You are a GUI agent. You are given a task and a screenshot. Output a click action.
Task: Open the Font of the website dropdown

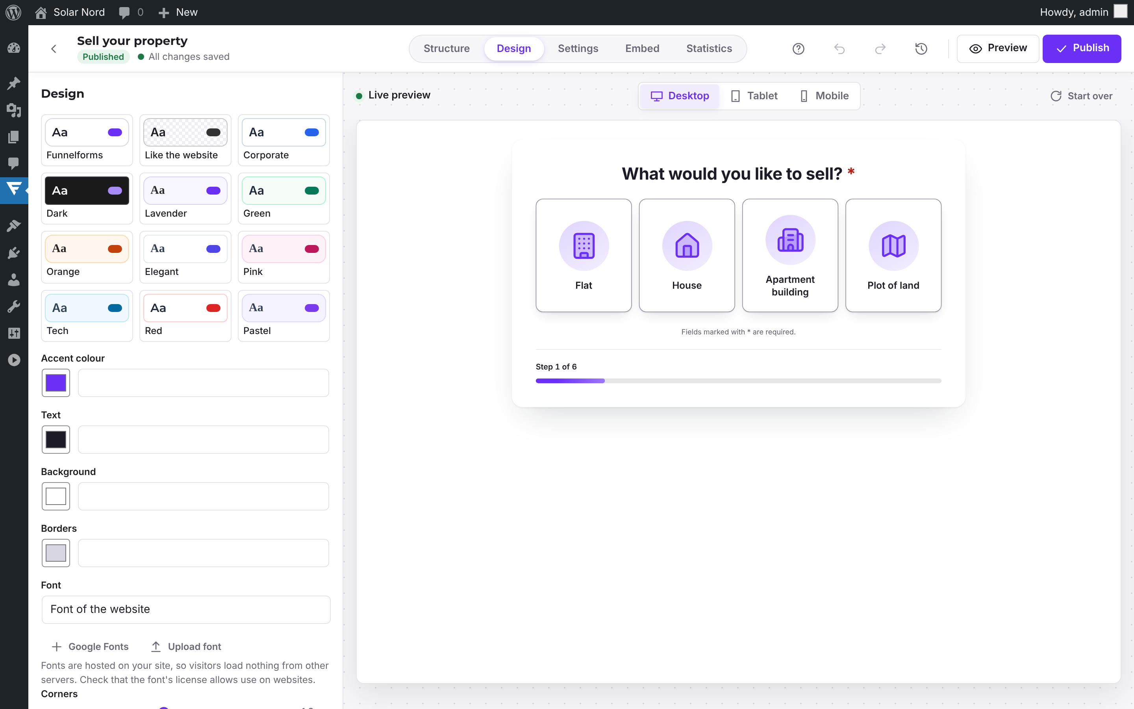(185, 609)
